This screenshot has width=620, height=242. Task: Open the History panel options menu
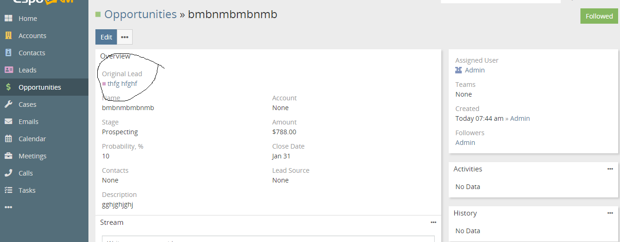pyautogui.click(x=610, y=213)
